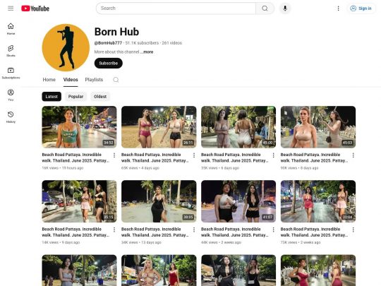Play the video thumbnail with duration 26:11
Image resolution: width=381 pixels, height=286 pixels.
point(159,127)
